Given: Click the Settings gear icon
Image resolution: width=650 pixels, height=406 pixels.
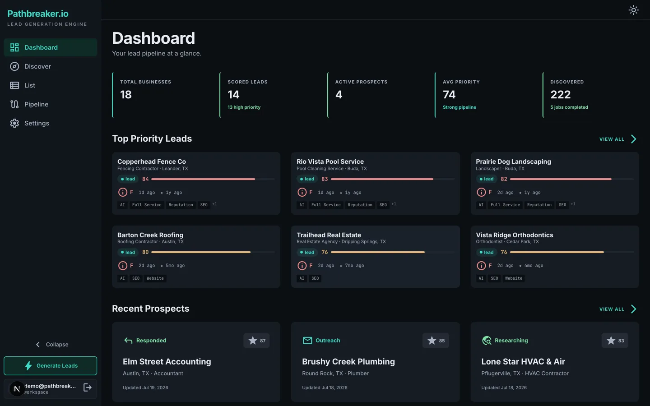Looking at the screenshot, I should [x=14, y=123].
